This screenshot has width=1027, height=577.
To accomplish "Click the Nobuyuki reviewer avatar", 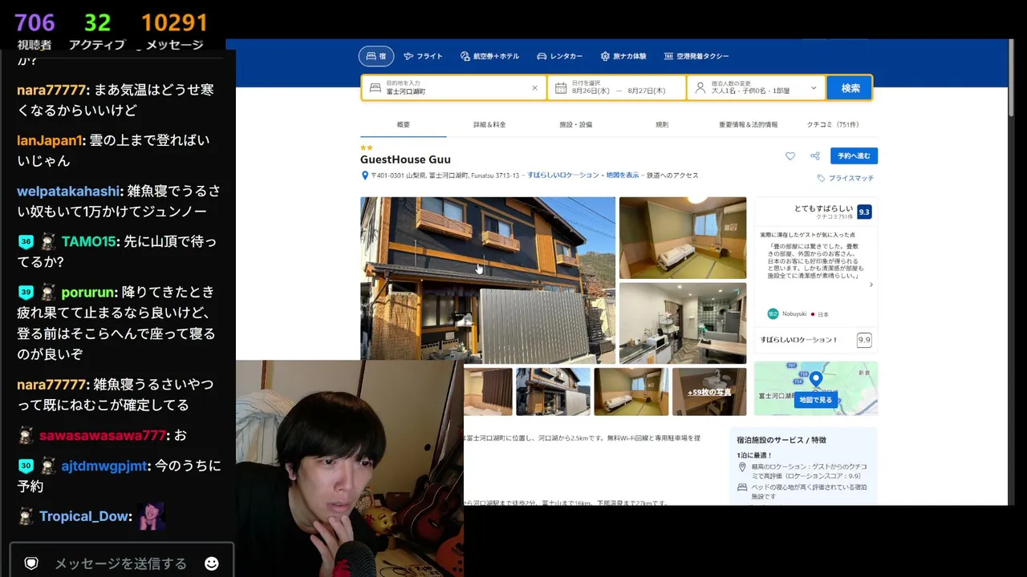I will coord(773,314).
